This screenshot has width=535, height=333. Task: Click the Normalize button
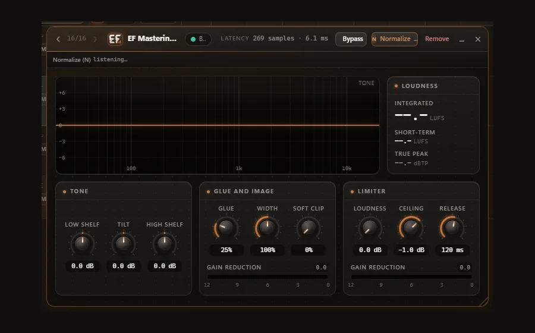pos(395,39)
